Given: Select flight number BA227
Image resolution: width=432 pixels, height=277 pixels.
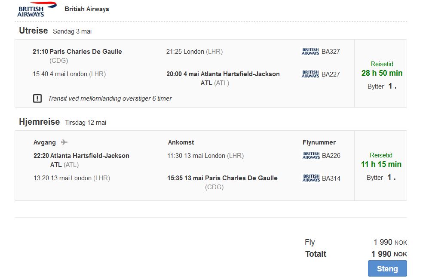Looking at the screenshot, I should point(331,74).
